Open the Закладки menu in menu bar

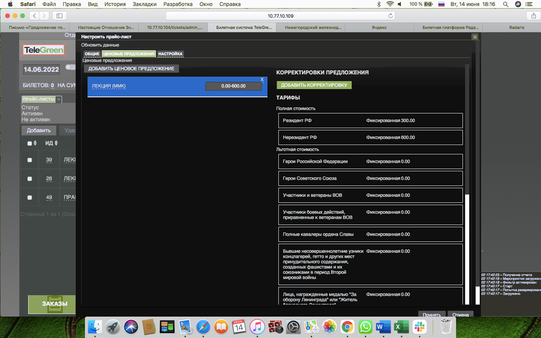pos(144,4)
